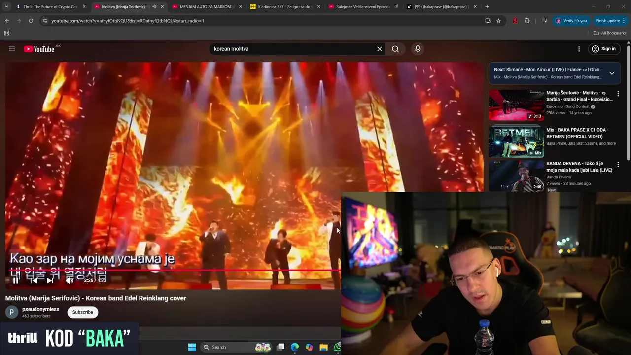Open tab search dropdown arrow
The width and height of the screenshot is (631, 355).
pos(6,7)
